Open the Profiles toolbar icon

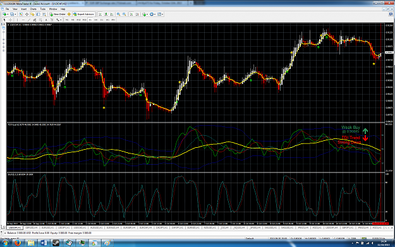(12, 15)
